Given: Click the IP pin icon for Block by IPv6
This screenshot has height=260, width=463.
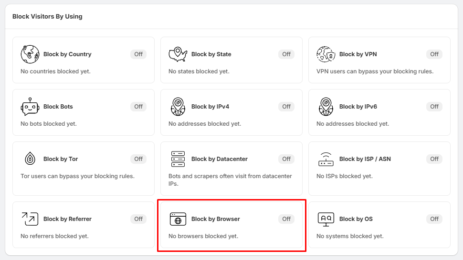Looking at the screenshot, I should [x=326, y=107].
